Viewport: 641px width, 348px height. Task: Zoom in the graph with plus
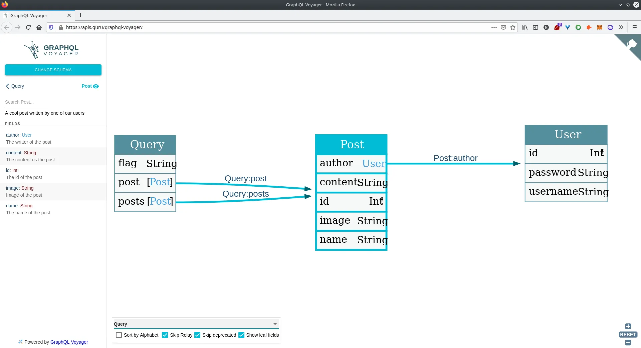pyautogui.click(x=628, y=326)
